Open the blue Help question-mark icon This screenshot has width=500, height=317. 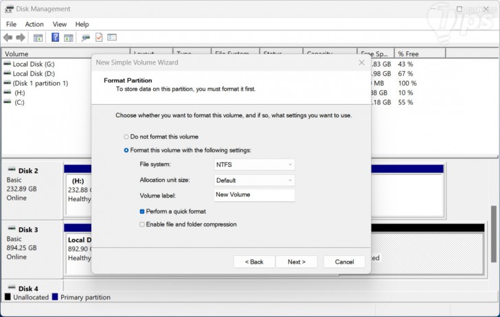pos(55,37)
